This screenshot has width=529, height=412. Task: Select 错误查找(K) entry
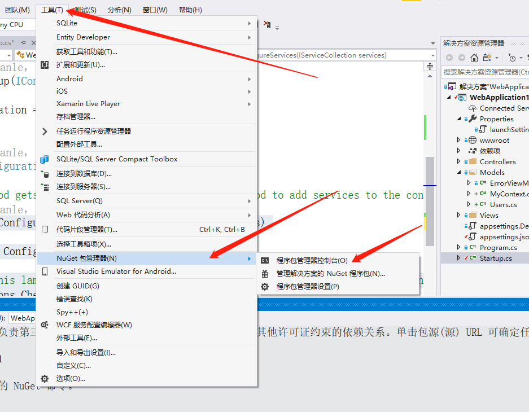tap(147, 299)
